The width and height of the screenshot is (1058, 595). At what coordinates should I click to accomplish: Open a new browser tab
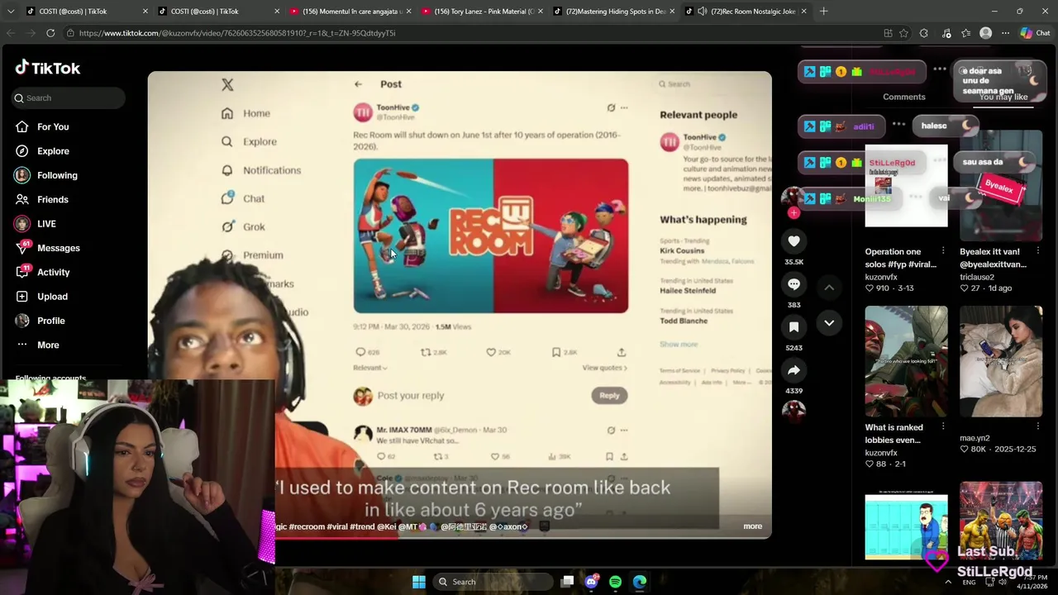tap(823, 12)
